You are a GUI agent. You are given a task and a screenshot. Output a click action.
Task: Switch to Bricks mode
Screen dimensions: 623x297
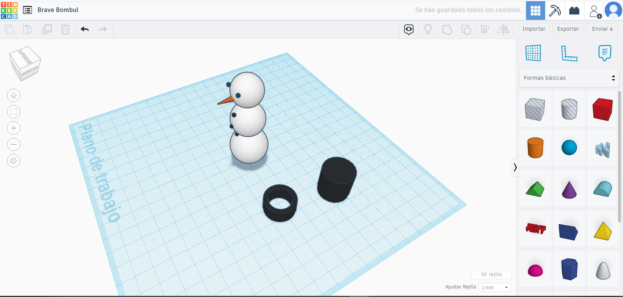tap(574, 11)
